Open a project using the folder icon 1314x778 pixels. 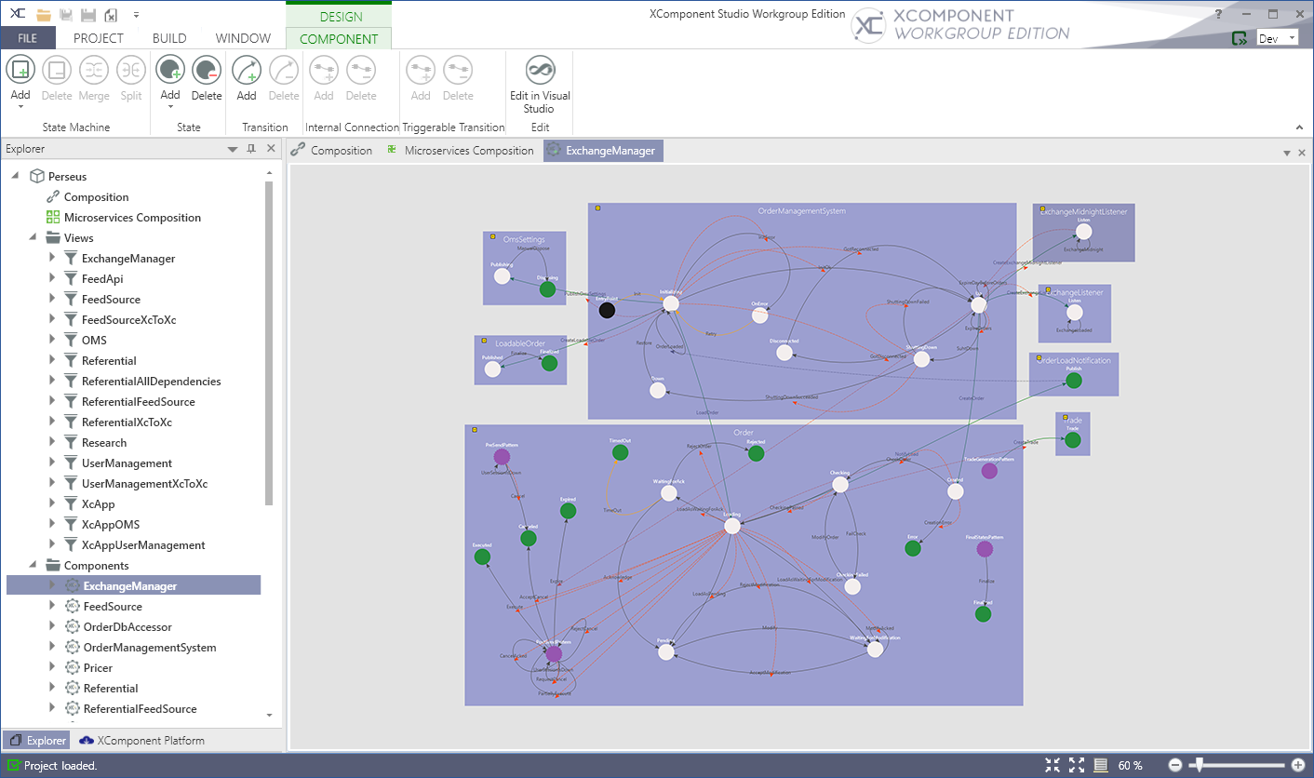44,15
